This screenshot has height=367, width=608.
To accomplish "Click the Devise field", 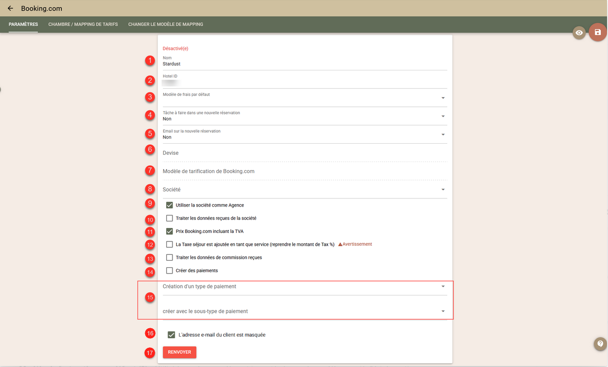I will point(305,153).
